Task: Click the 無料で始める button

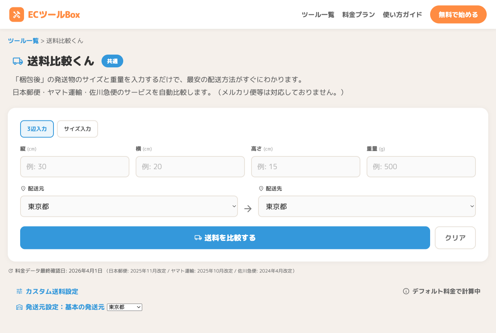Action: pyautogui.click(x=458, y=15)
